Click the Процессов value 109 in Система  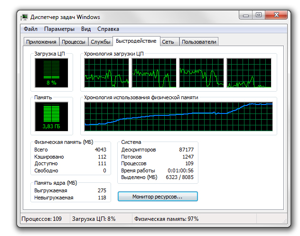coord(189,163)
